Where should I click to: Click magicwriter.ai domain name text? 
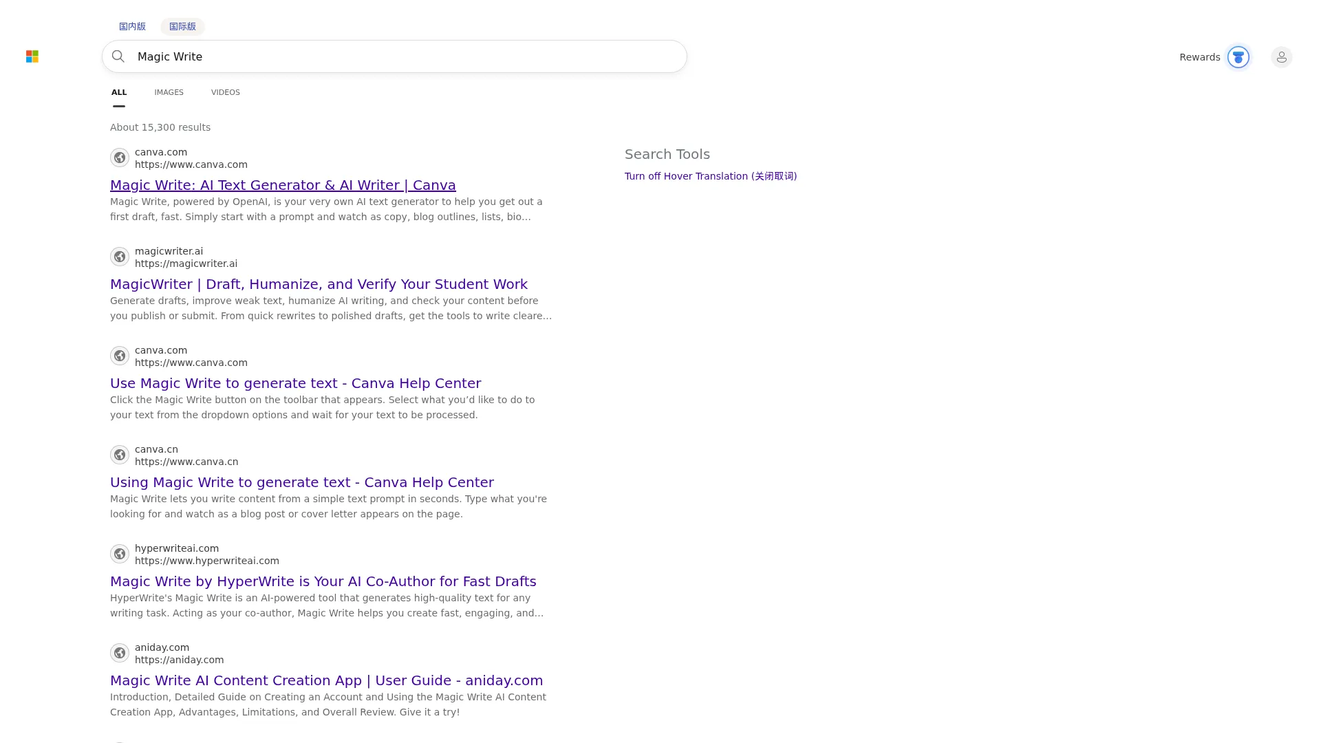click(169, 251)
